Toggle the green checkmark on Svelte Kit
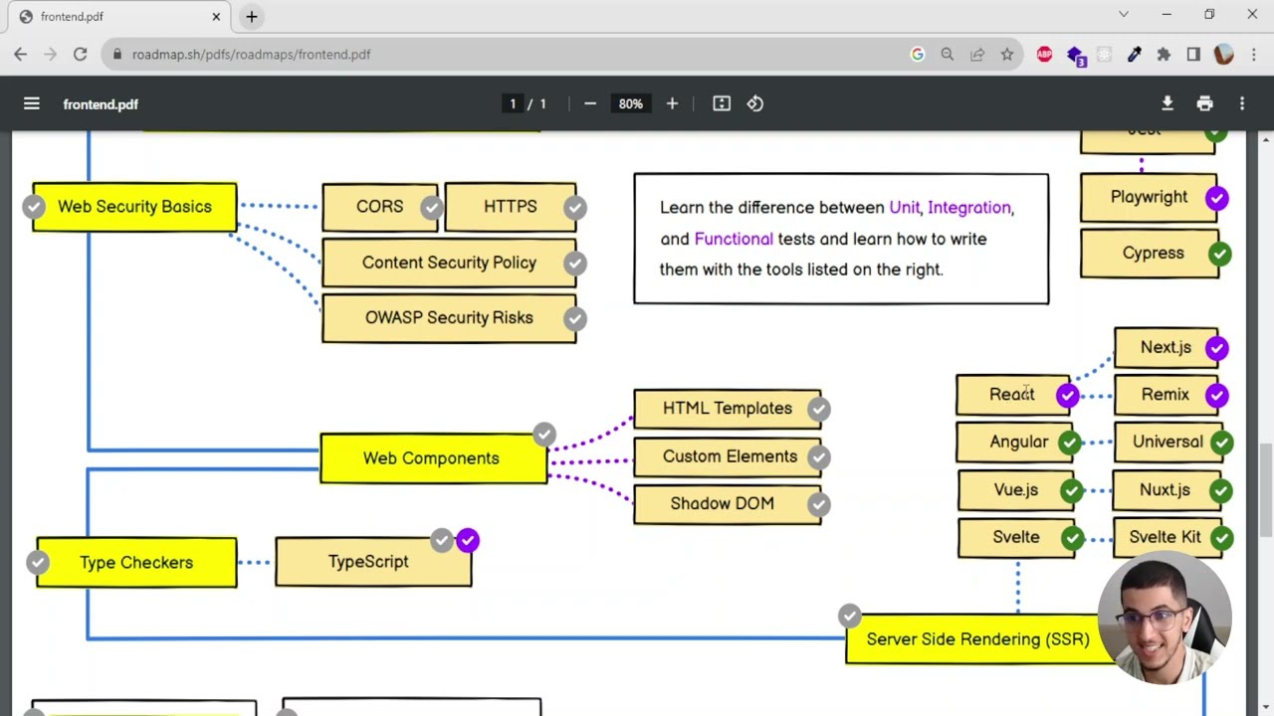This screenshot has width=1274, height=716. (x=1221, y=538)
